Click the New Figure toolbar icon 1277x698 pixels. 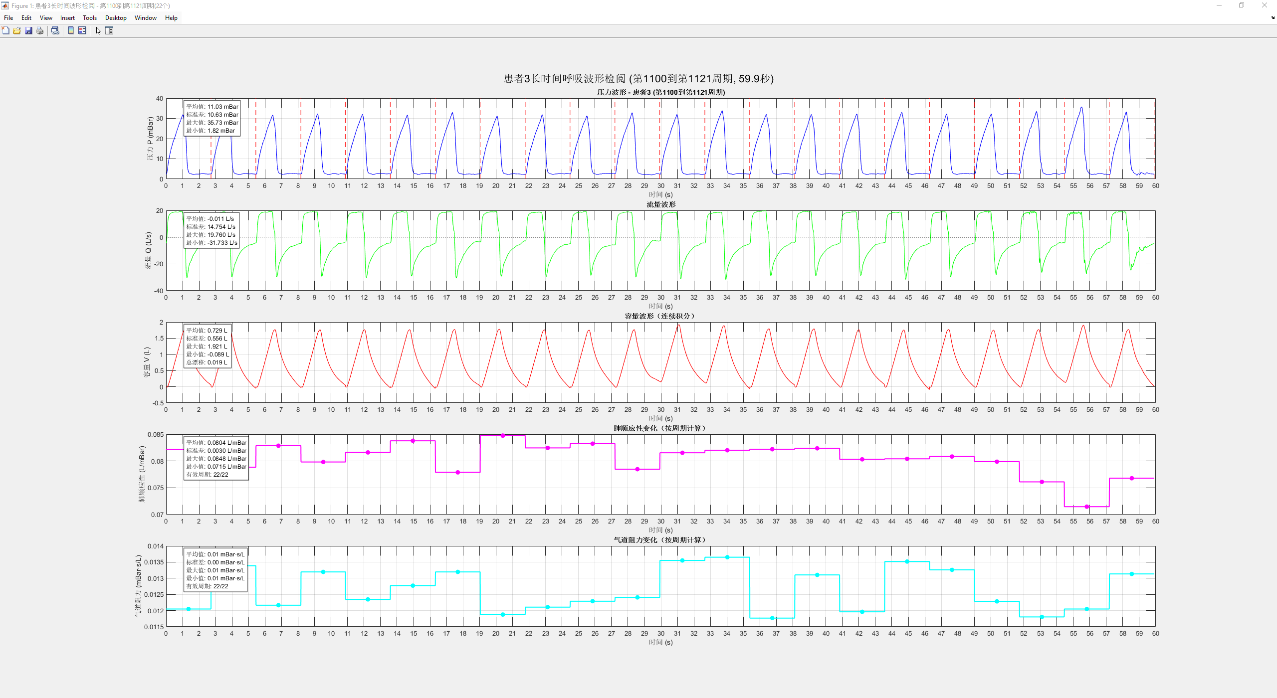coord(5,30)
